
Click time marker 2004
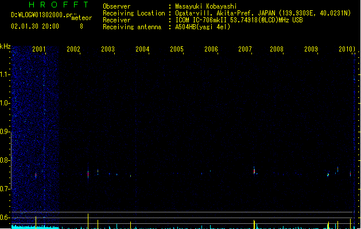(142, 49)
